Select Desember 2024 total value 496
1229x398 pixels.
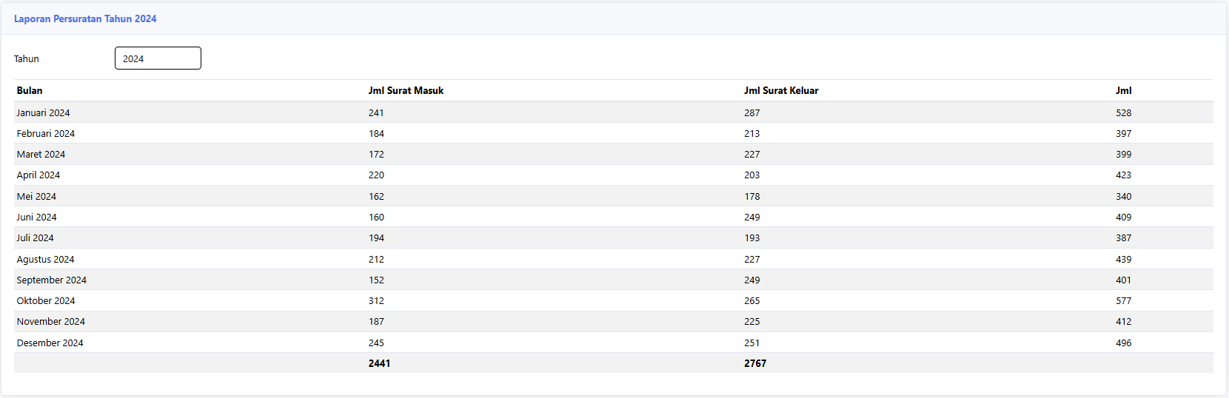[1123, 343]
